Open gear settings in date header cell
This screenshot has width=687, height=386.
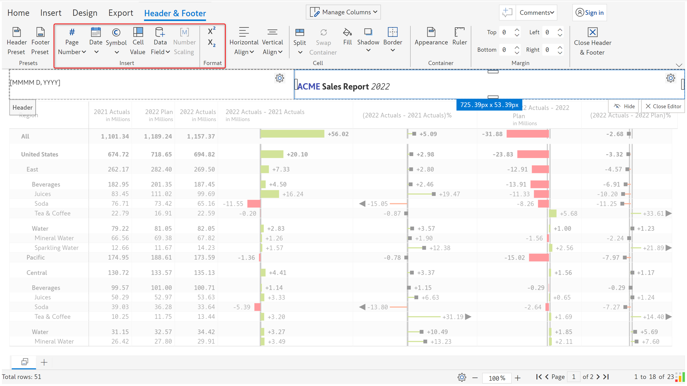(279, 78)
